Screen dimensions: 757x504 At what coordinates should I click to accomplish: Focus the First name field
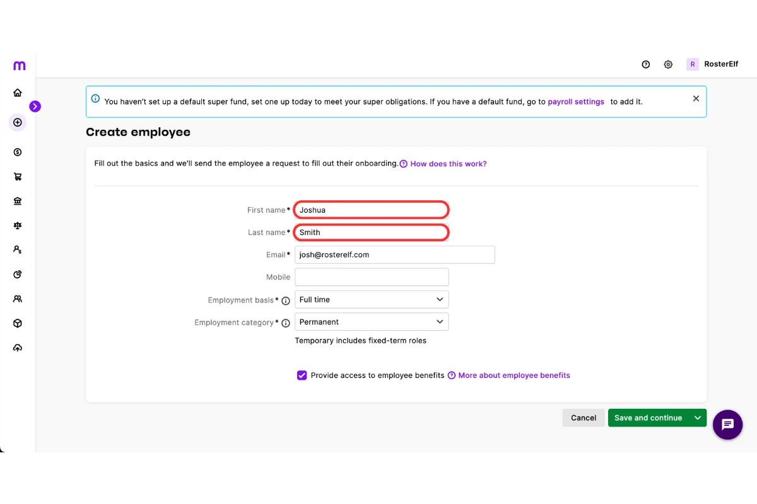pos(372,210)
